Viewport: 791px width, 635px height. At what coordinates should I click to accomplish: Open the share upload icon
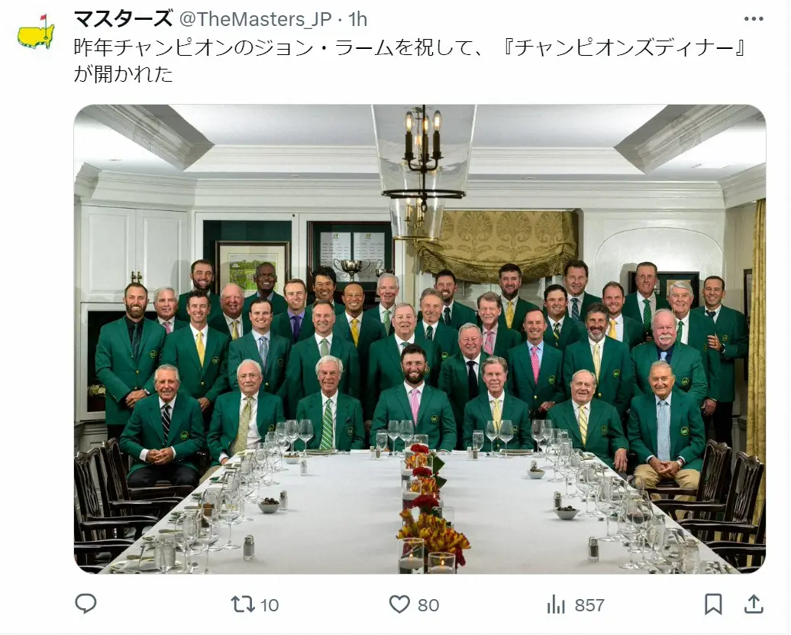pyautogui.click(x=754, y=604)
